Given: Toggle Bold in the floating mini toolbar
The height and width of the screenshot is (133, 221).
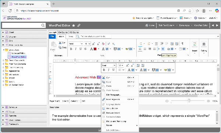Looking at the screenshot, I should coord(104,70).
